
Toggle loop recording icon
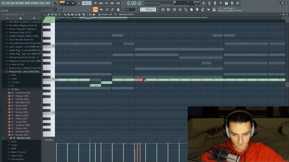click(x=118, y=3)
